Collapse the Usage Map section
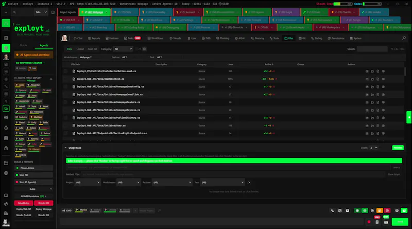 (x=65, y=148)
